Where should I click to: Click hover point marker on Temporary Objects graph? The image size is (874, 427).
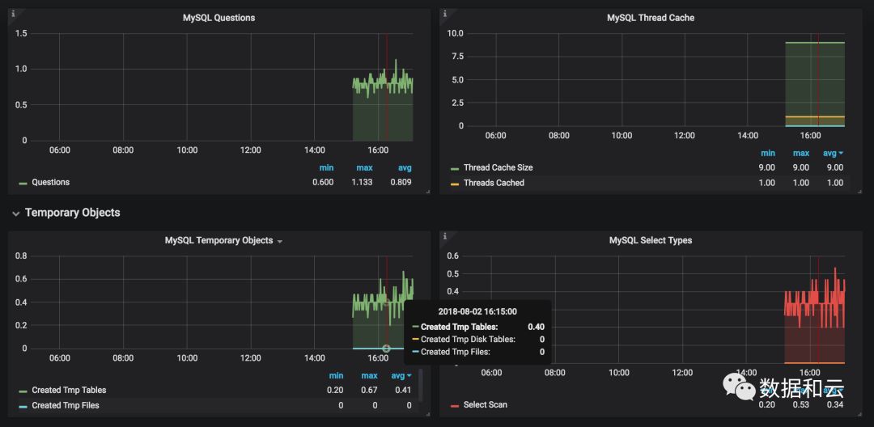[x=386, y=349]
